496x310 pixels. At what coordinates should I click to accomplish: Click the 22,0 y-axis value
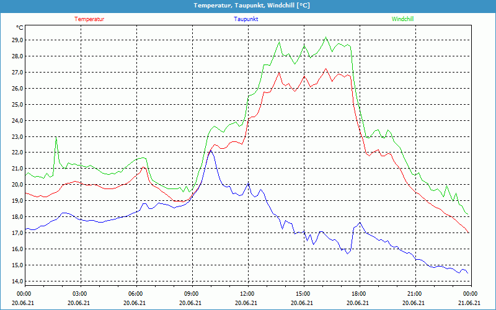coord(18,153)
